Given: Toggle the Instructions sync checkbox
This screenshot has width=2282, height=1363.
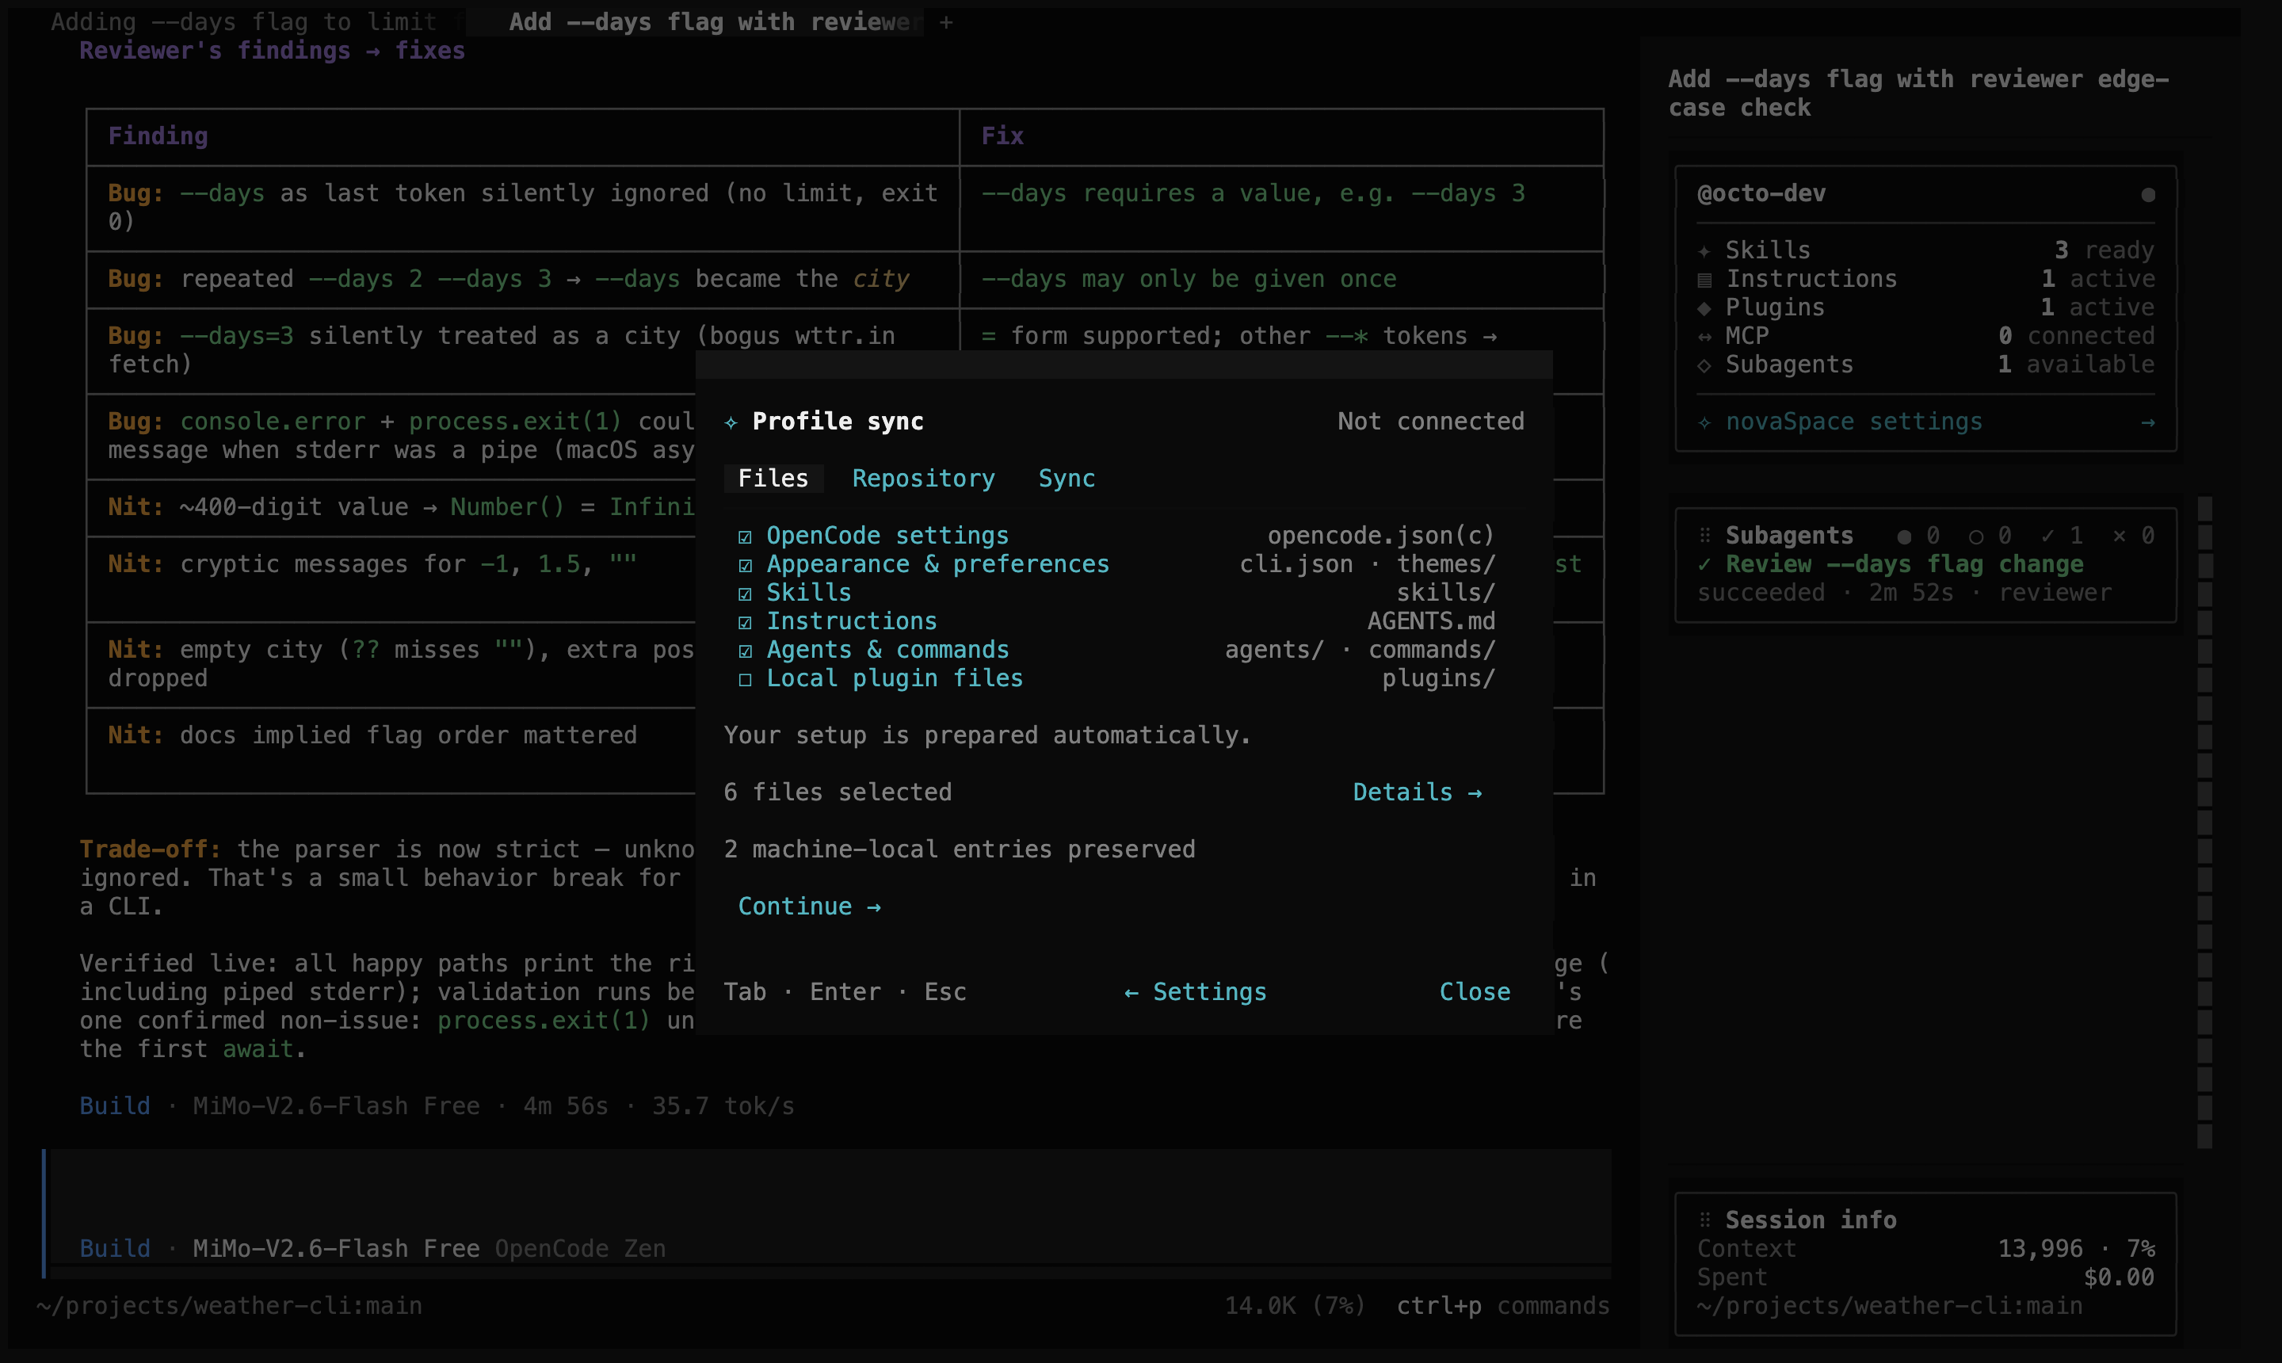Looking at the screenshot, I should (x=745, y=622).
